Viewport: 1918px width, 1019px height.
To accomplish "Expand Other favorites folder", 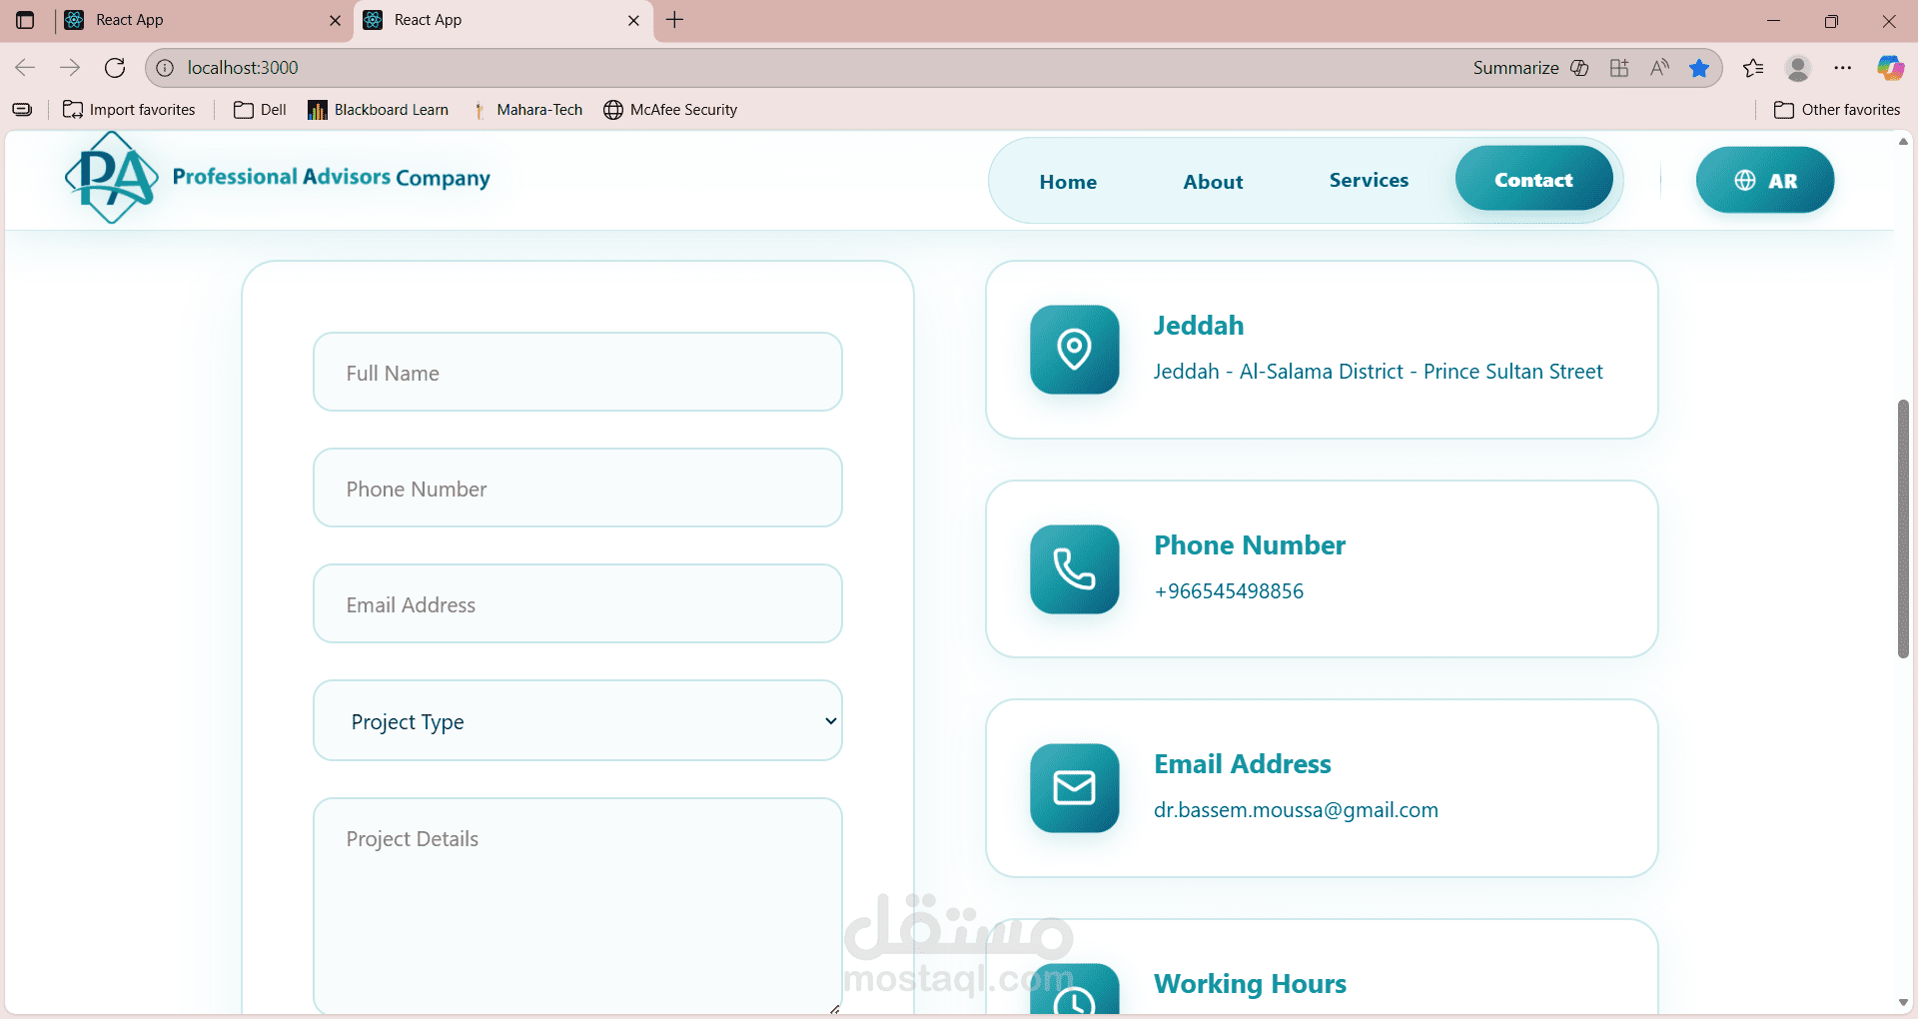I will pos(1837,110).
